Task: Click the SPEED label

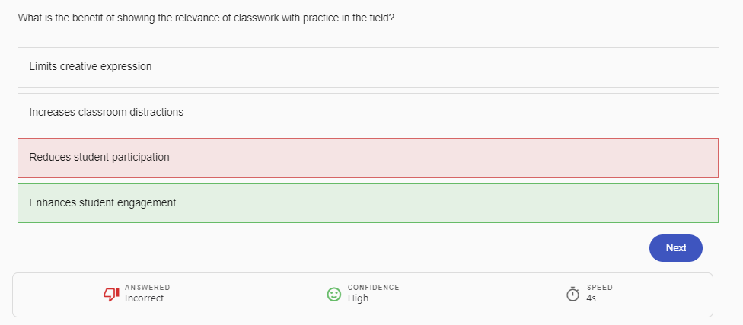Action: click(x=600, y=287)
